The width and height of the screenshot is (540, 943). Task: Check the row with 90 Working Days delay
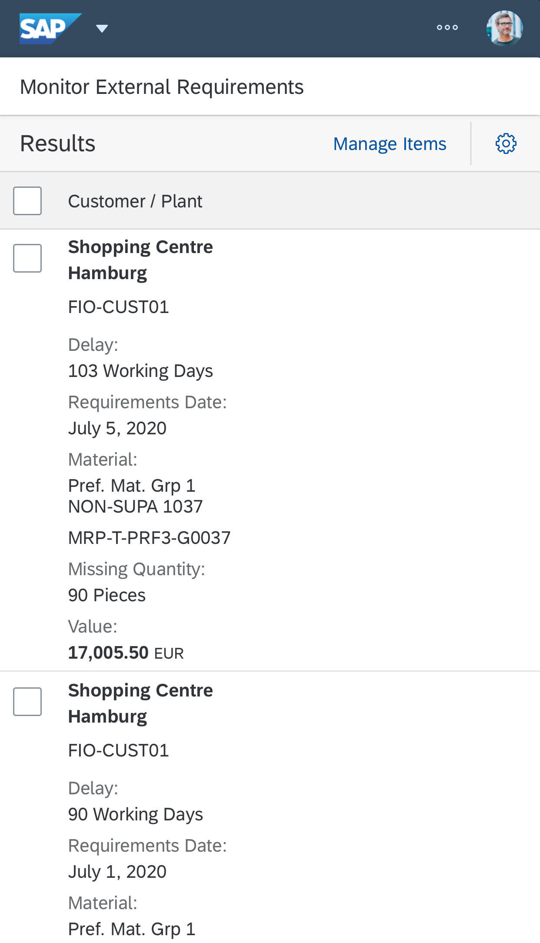click(27, 702)
